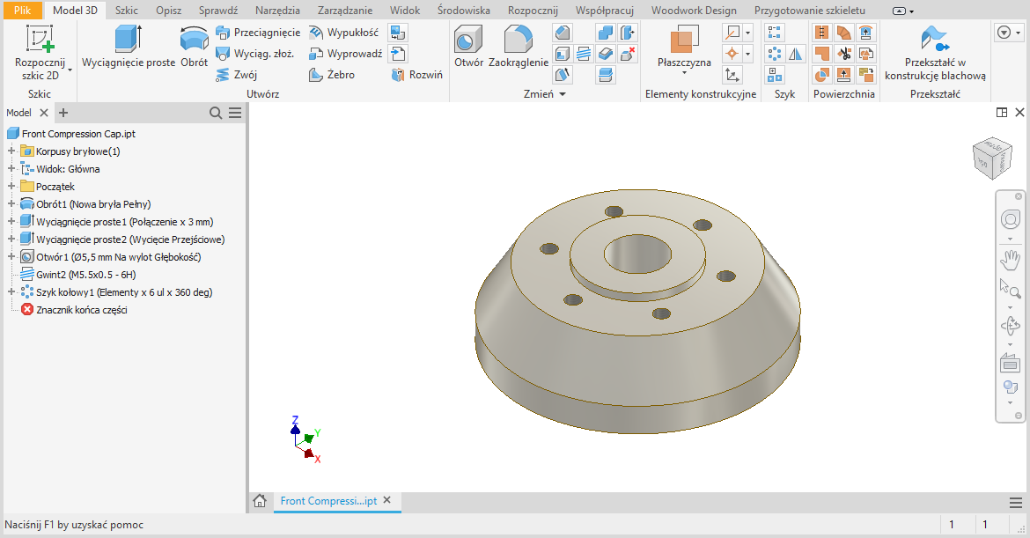Click the ViewCube in the viewport

pos(991,158)
